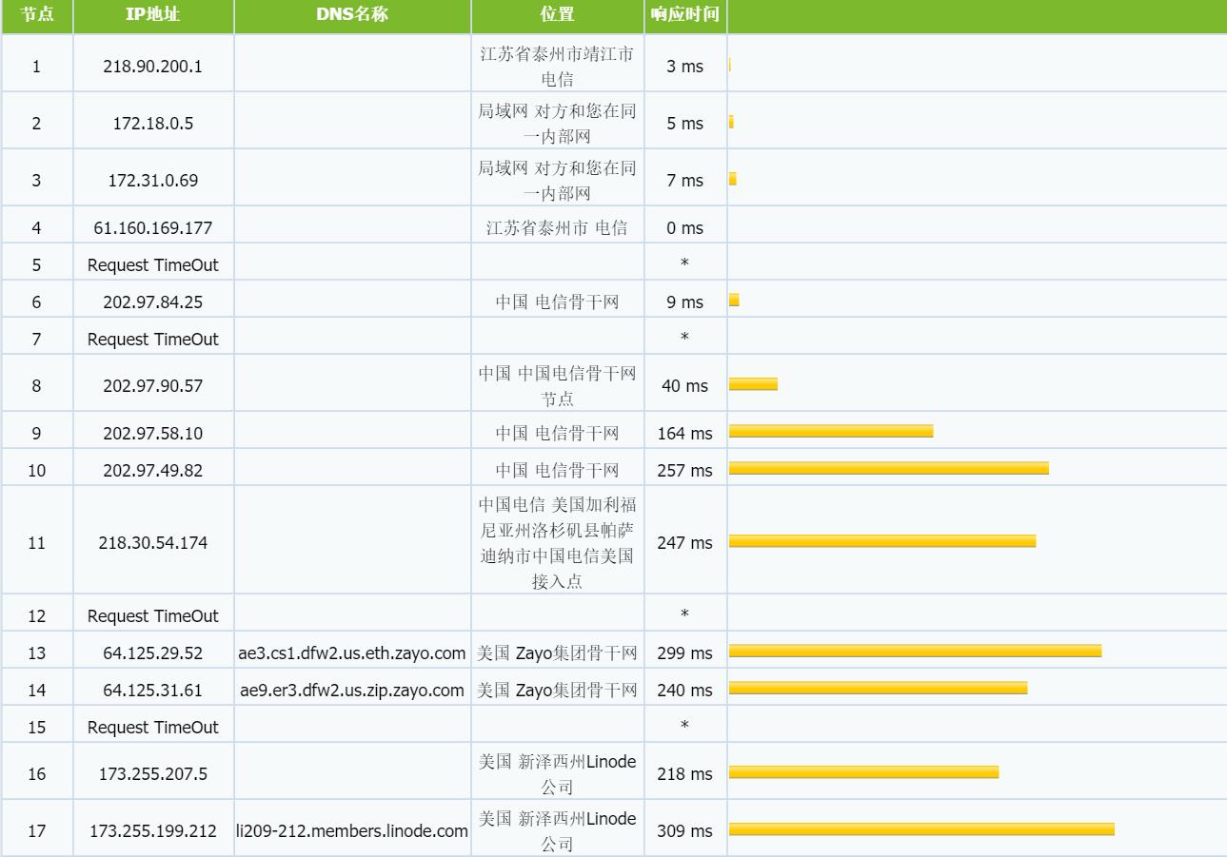Click the 响应时间 column header
The width and height of the screenshot is (1227, 857).
coord(685,15)
